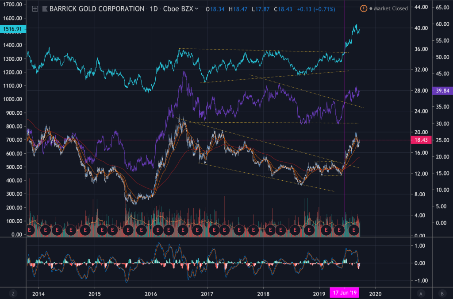Click the Z timezone button on the time axis

(13, 294)
